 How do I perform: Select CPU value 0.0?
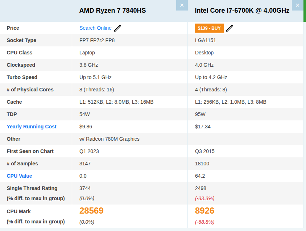pos(83,176)
